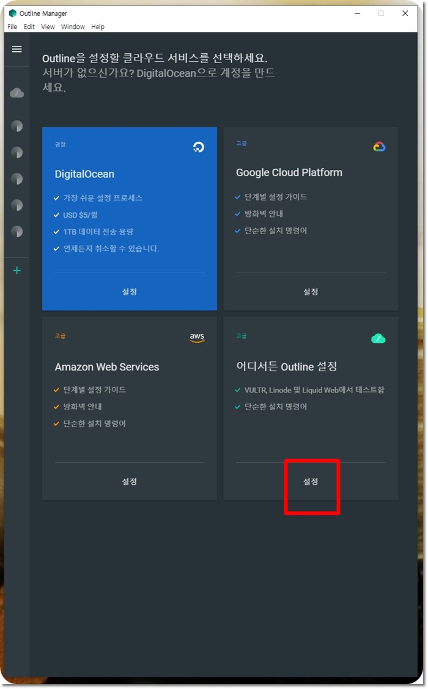The height and width of the screenshot is (689, 428).
Task: Minimize the Outline Manager window
Action: point(357,13)
